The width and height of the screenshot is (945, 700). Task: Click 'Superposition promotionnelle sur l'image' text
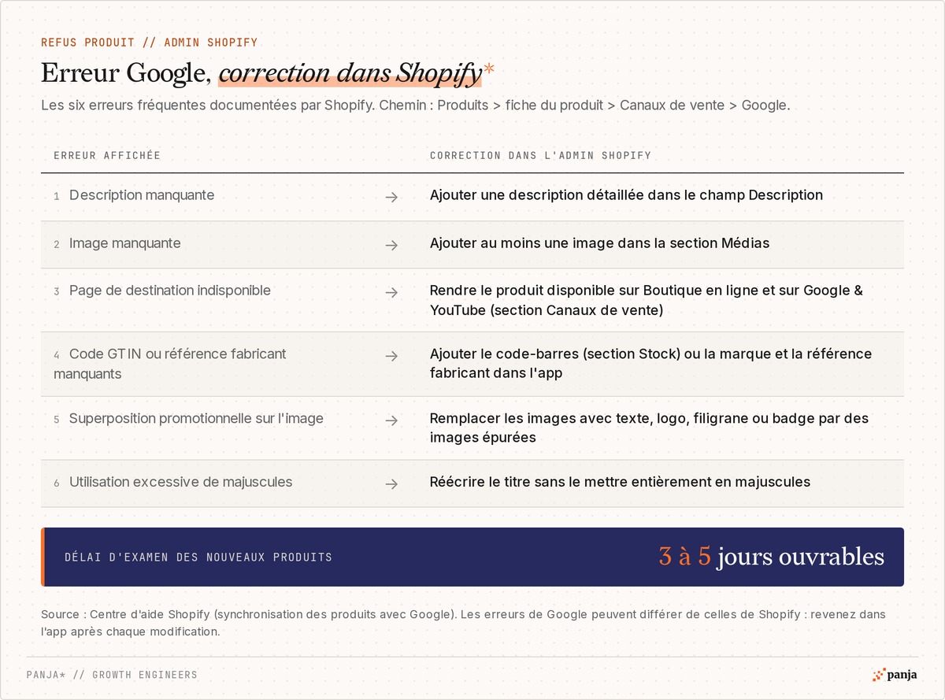(196, 419)
